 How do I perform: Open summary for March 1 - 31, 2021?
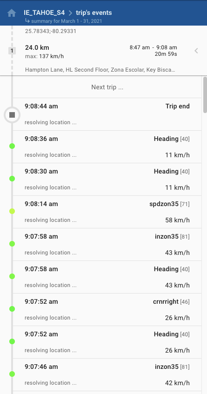pyautogui.click(x=64, y=21)
